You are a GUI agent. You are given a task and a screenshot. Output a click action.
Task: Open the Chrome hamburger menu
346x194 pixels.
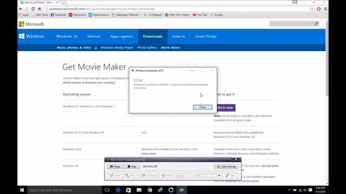click(325, 9)
